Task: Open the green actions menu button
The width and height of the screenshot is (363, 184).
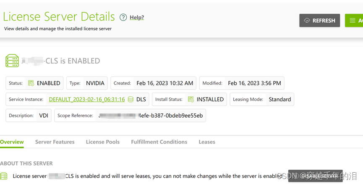Action: (x=354, y=21)
